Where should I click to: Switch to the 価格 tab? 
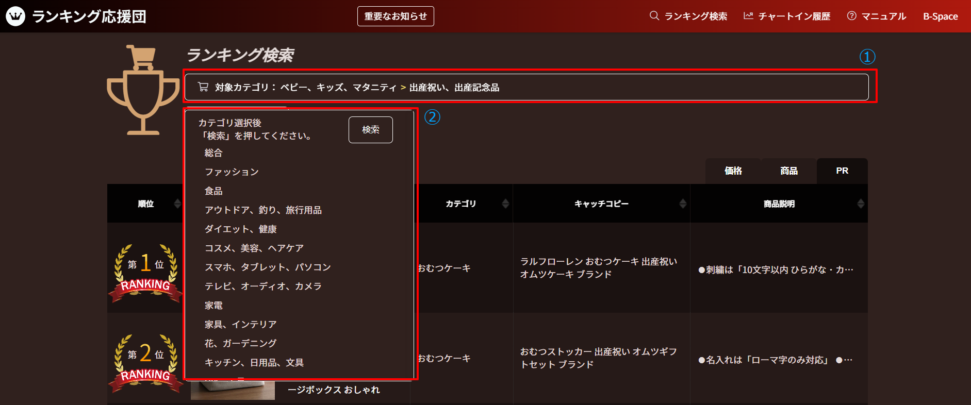[x=733, y=171]
